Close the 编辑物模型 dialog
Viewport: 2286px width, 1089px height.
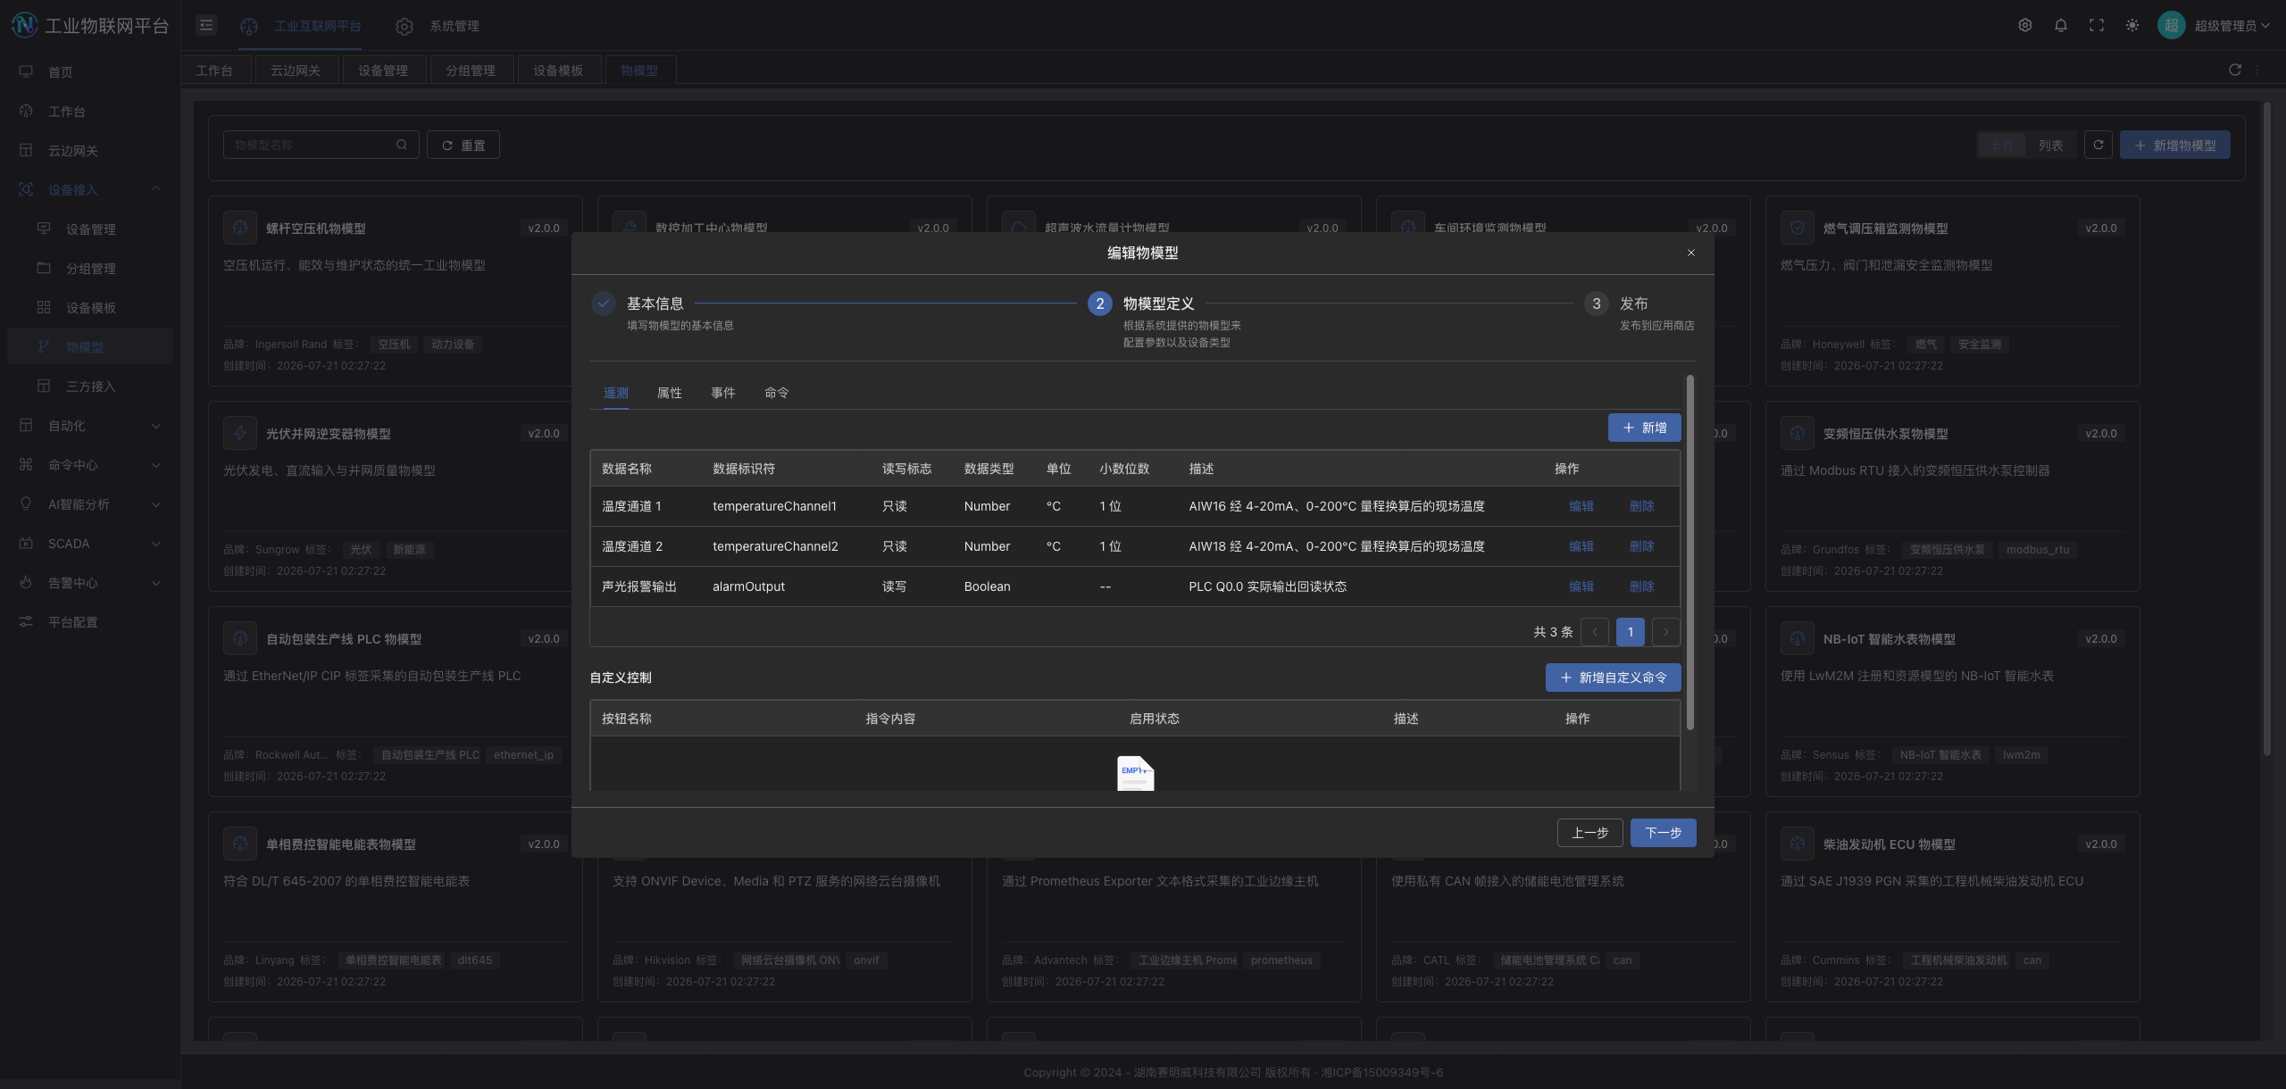click(1691, 253)
